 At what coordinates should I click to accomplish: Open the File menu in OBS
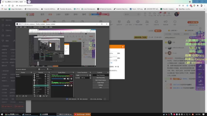(17, 27)
